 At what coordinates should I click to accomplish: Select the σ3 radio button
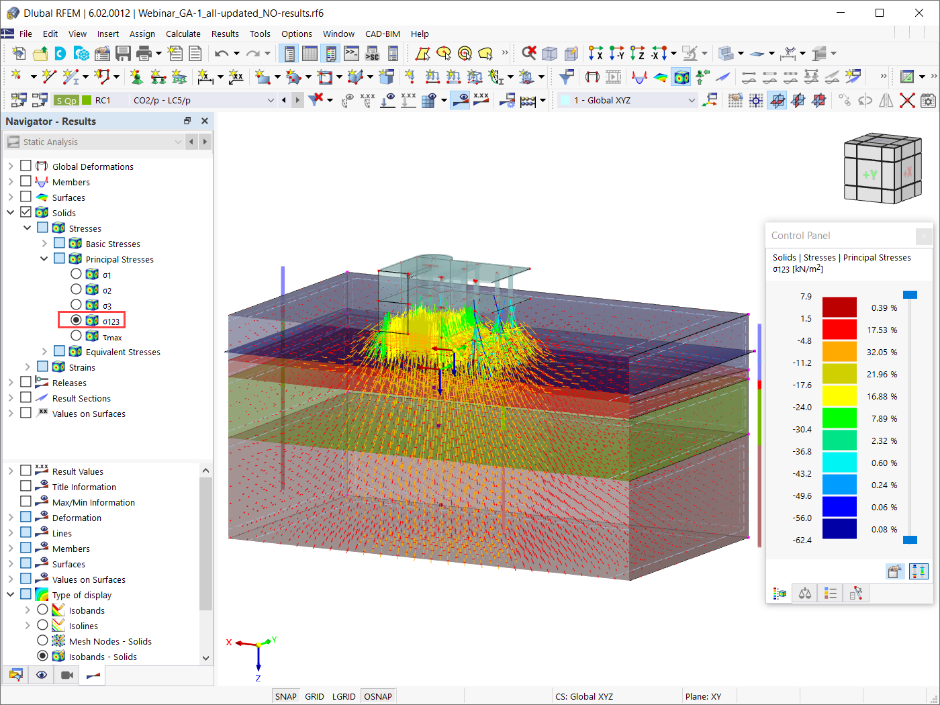pyautogui.click(x=76, y=305)
